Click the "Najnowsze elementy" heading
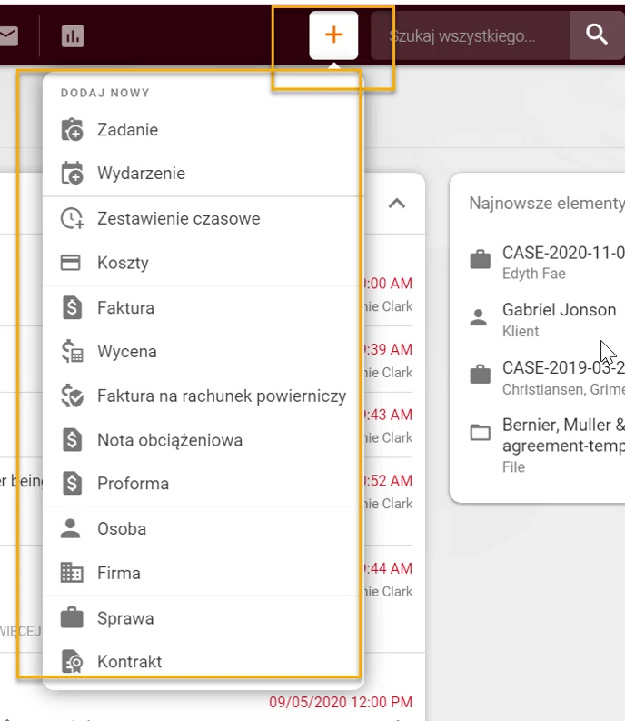The width and height of the screenshot is (625, 721). pos(547,204)
